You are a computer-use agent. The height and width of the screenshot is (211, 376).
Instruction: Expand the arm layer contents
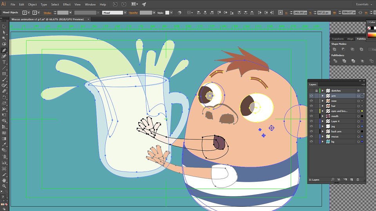pos(323,96)
